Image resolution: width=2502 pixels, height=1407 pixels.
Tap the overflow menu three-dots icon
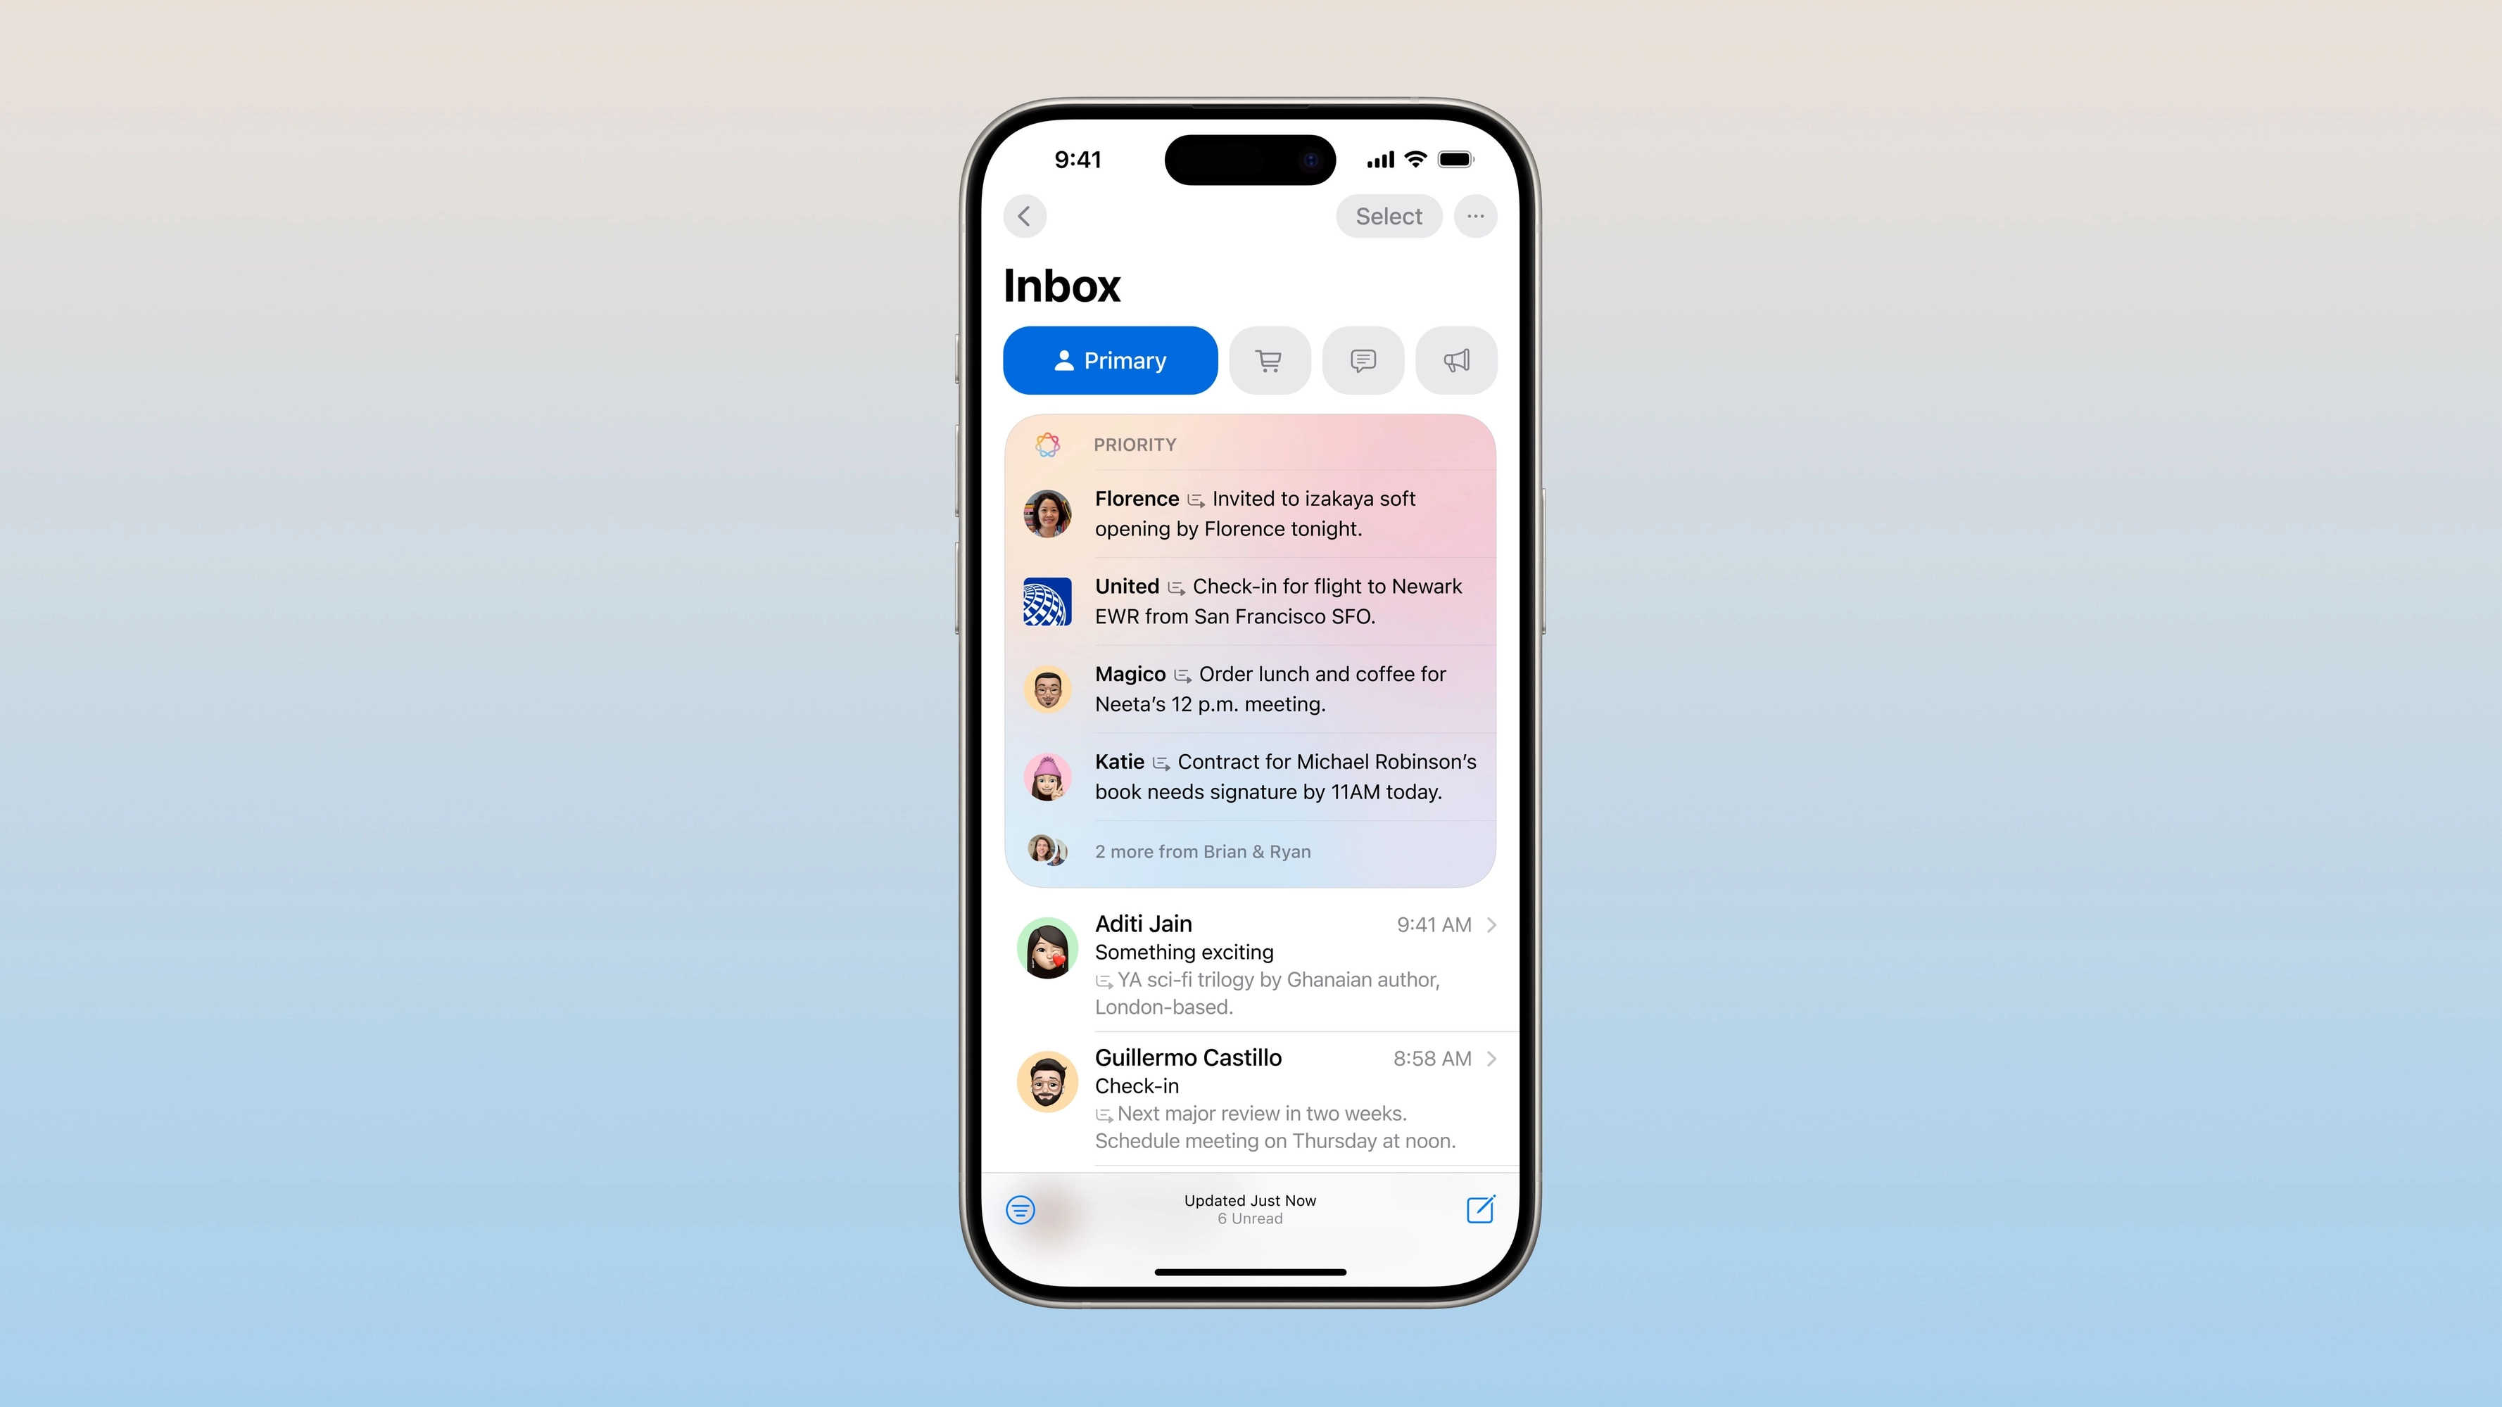(1474, 215)
